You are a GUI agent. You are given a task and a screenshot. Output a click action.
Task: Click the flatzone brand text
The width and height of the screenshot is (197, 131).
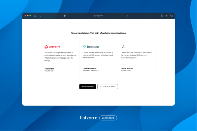88,118
